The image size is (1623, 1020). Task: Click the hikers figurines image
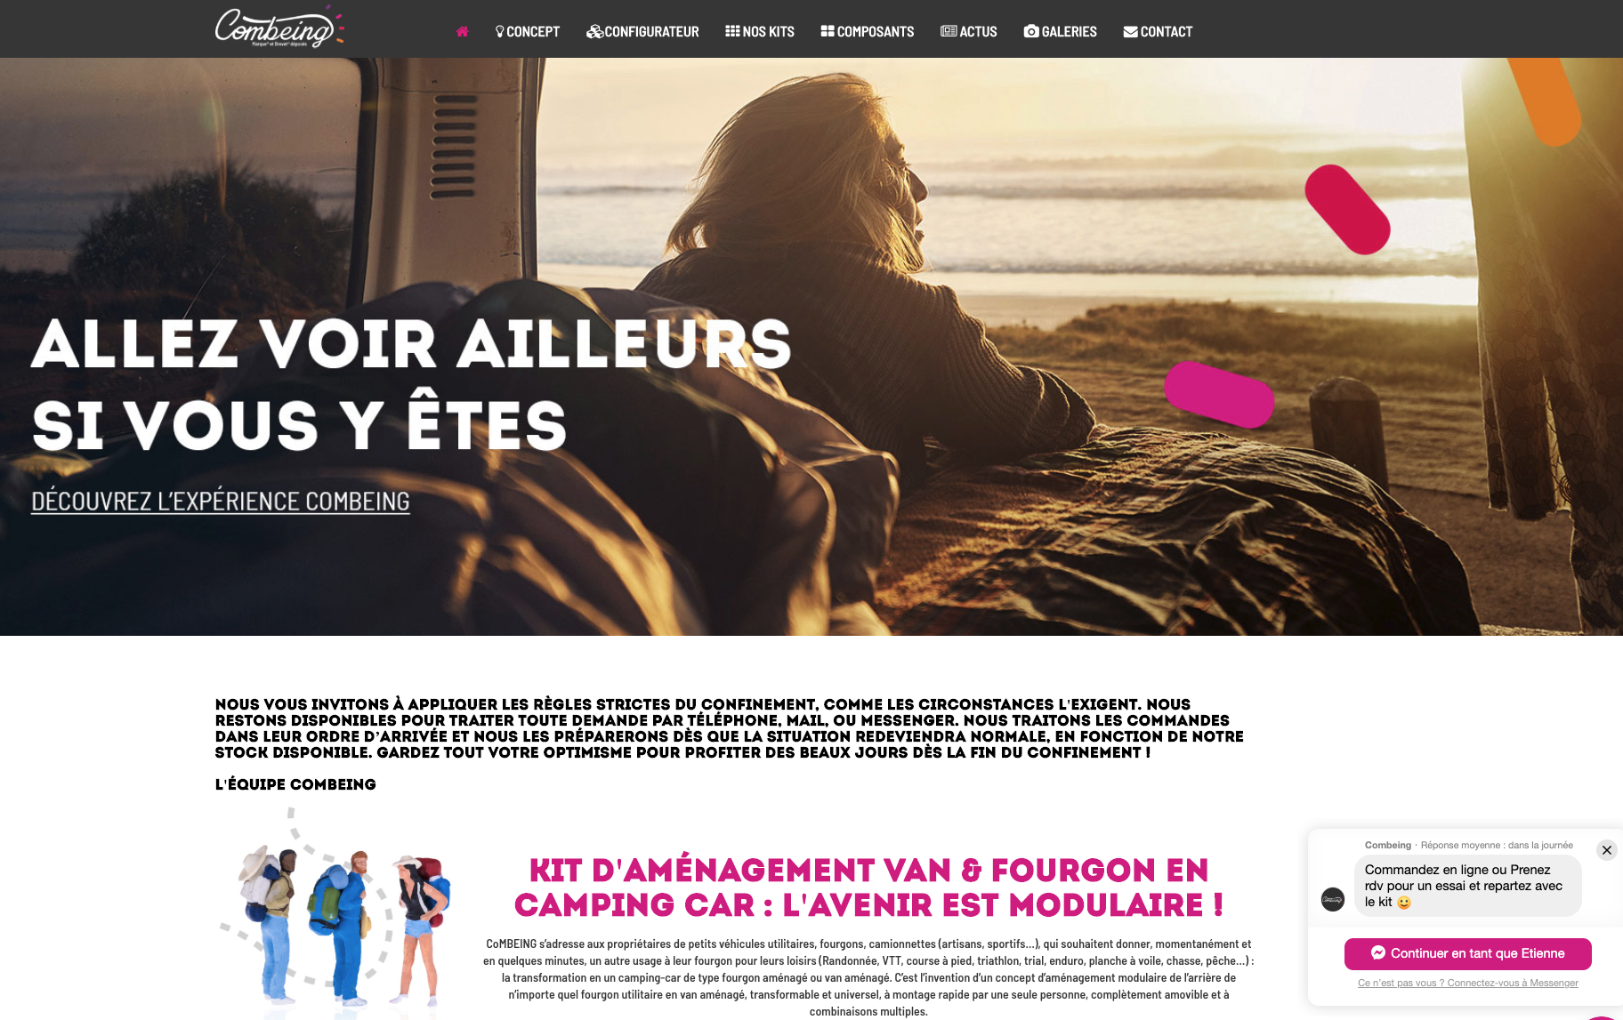point(335,913)
